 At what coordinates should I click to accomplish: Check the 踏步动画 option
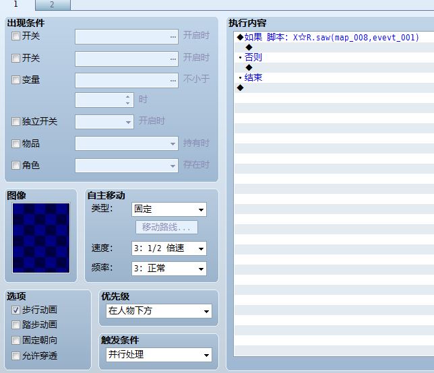coord(15,325)
